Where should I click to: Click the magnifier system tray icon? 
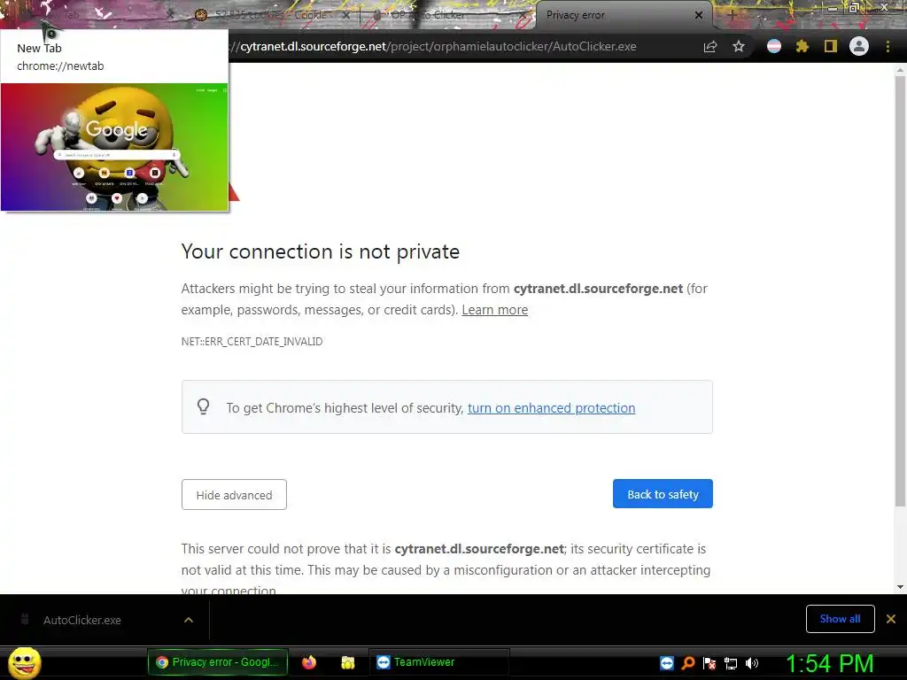point(687,663)
